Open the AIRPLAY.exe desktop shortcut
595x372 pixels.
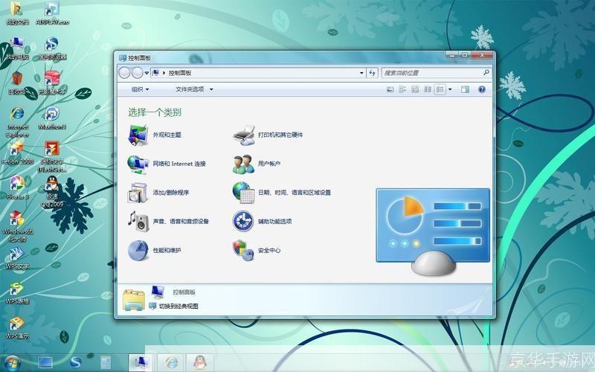point(52,13)
